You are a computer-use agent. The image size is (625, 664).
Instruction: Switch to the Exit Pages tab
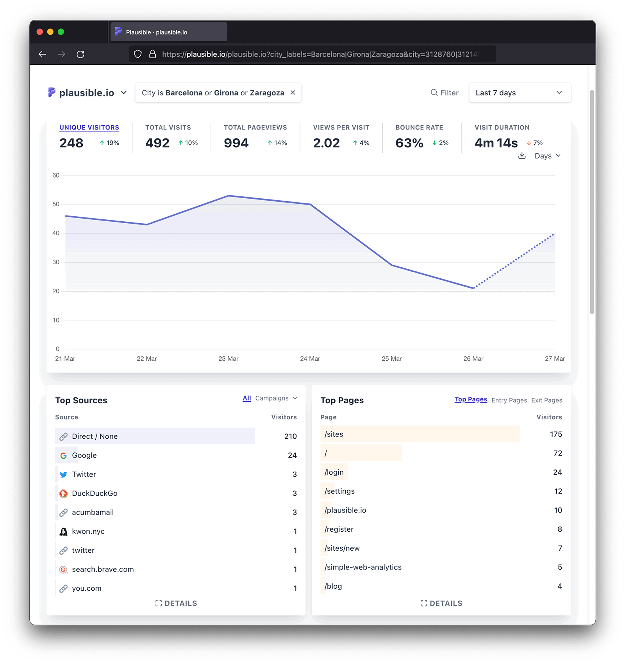546,400
